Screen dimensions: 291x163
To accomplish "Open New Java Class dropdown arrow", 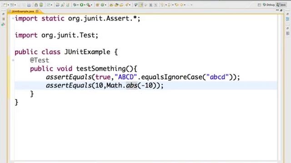I will (105, 5).
